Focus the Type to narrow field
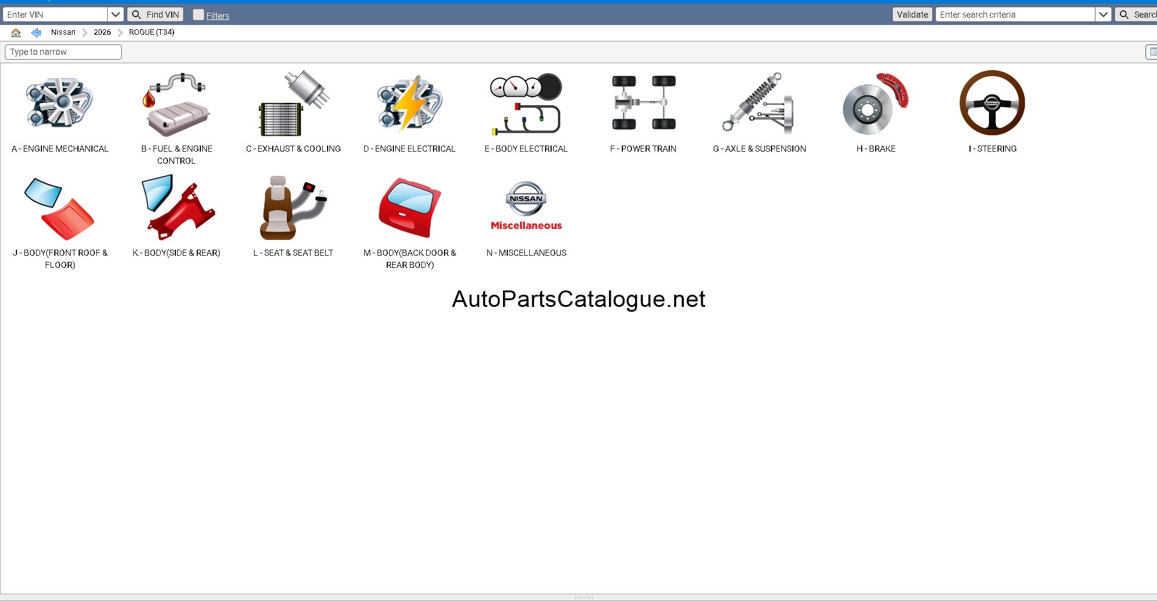The image size is (1157, 601). coord(63,52)
